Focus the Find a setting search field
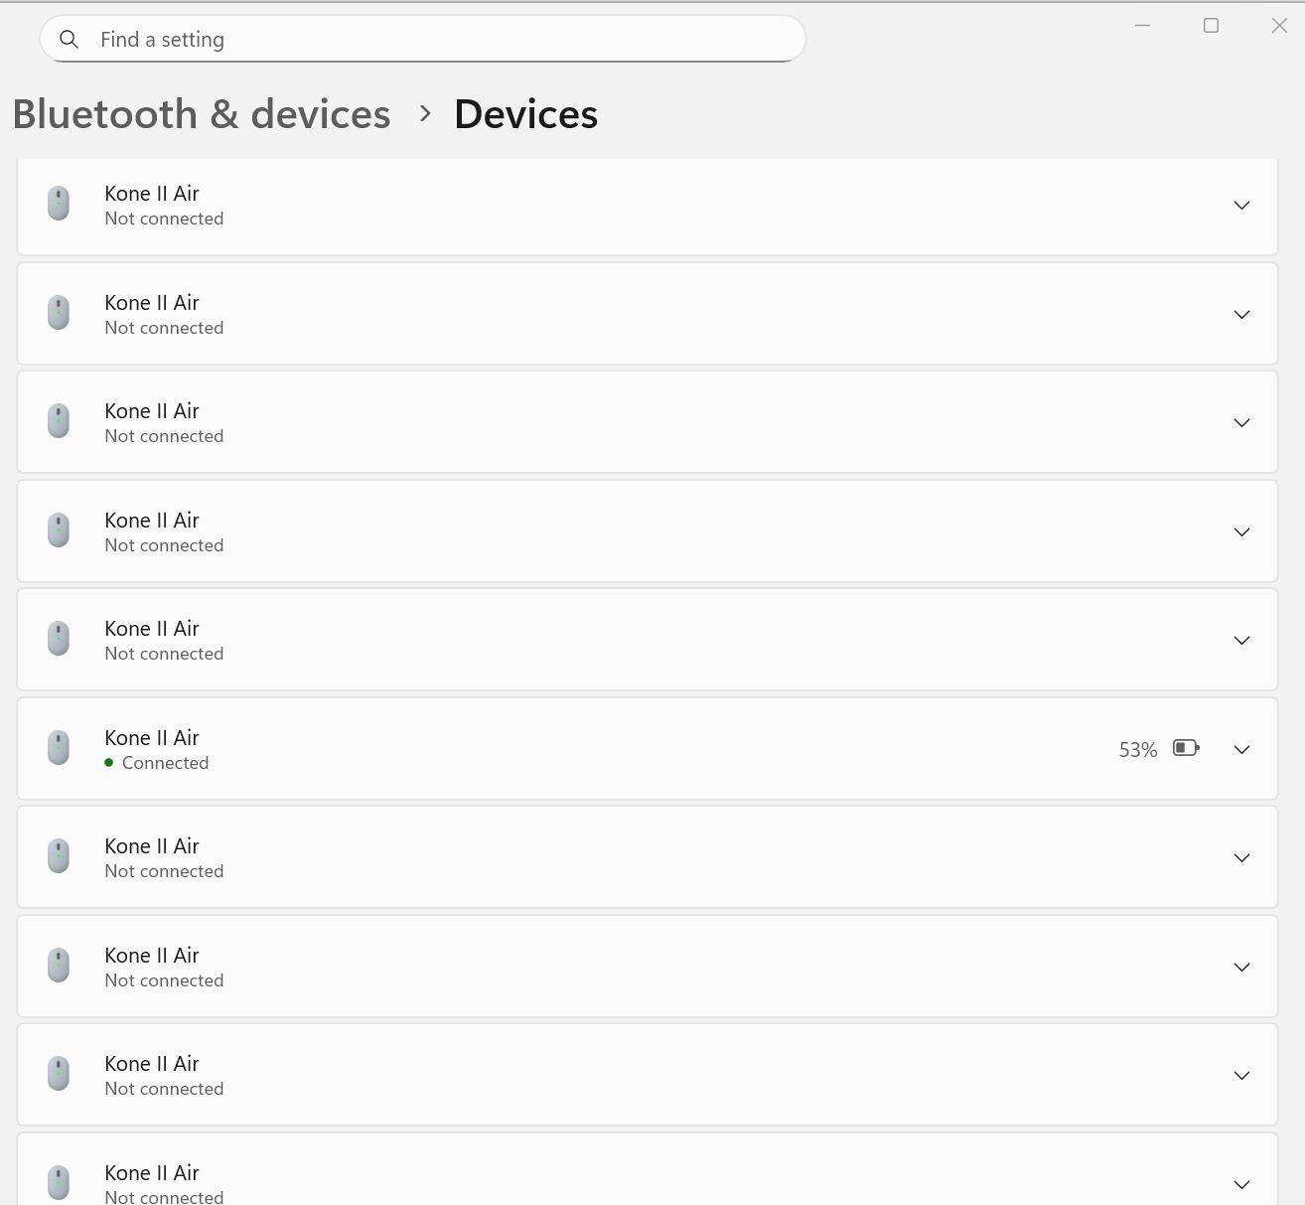 coord(437,40)
